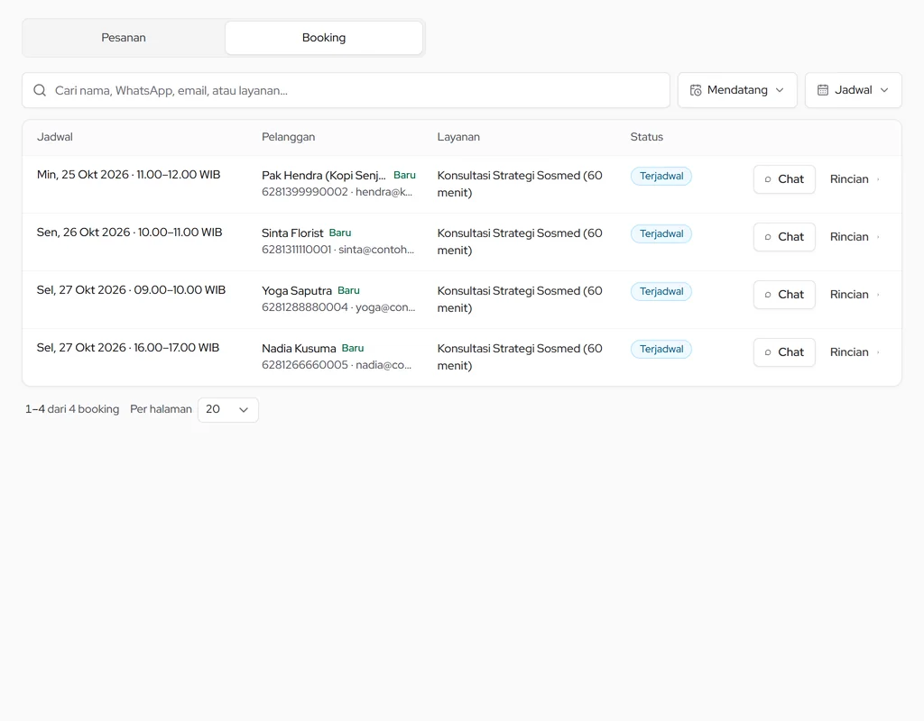The image size is (924, 721).
Task: Change the per-page count of 20
Action: pos(228,410)
